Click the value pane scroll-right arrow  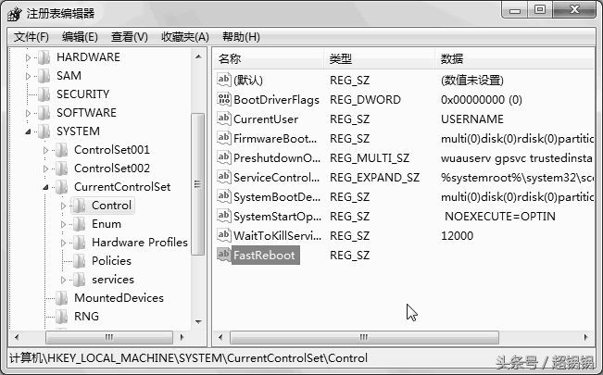coord(585,337)
